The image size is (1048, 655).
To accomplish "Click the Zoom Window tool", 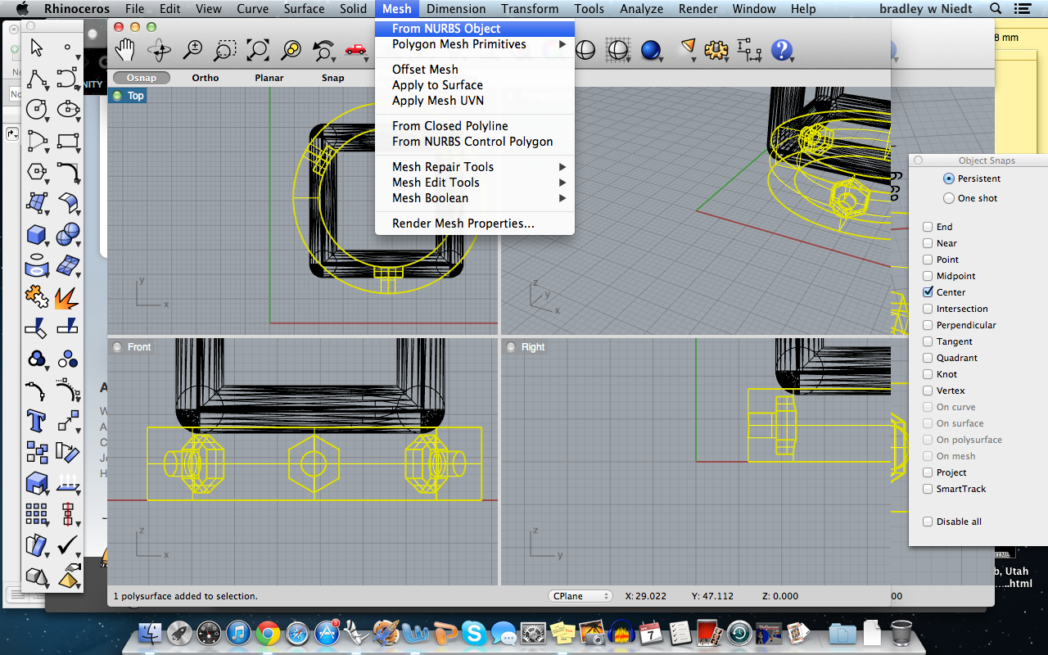I will tap(224, 51).
